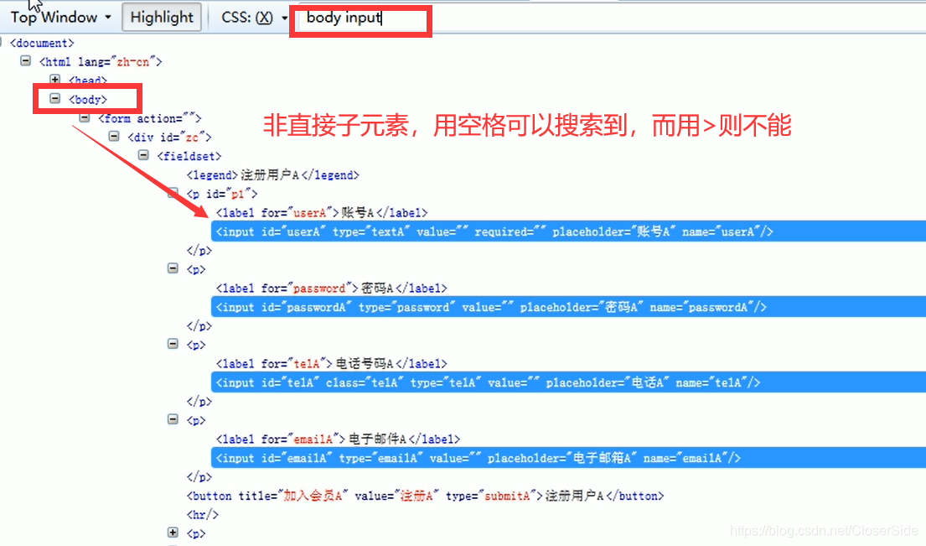Viewport: 926px width, 546px height.
Task: Click the closing /p tag after emailA input
Action: 199,477
